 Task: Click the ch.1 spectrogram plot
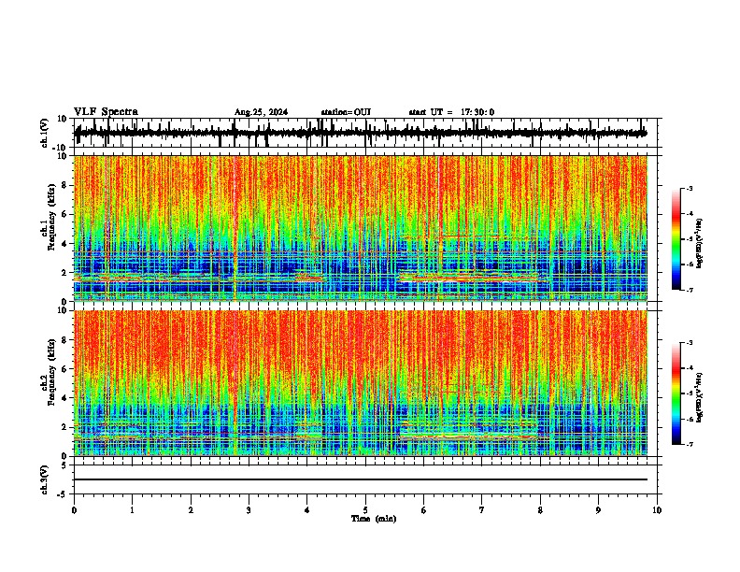pyautogui.click(x=360, y=228)
